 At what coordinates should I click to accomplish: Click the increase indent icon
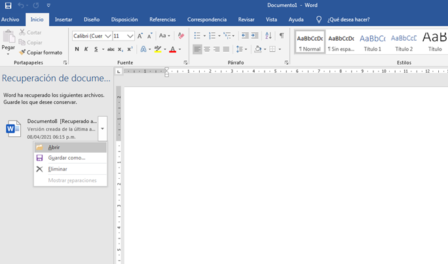[255, 36]
